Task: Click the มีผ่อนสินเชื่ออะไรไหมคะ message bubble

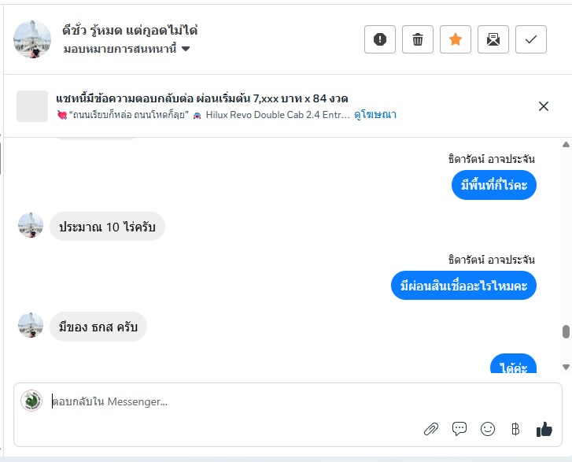Action: (463, 286)
